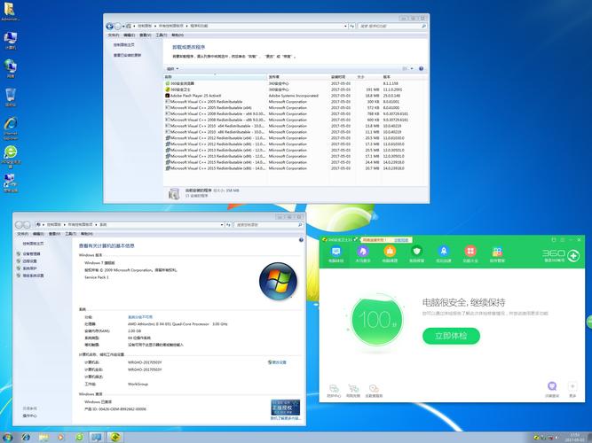Click the Windows Start button

click(x=7, y=438)
